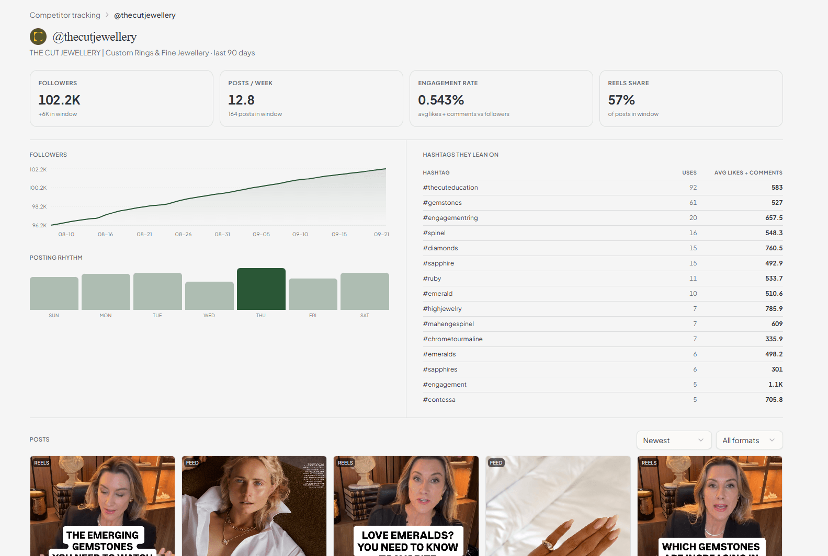Image resolution: width=828 pixels, height=556 pixels.
Task: Click the 785.9 value for #highjewelry
Action: coord(774,309)
